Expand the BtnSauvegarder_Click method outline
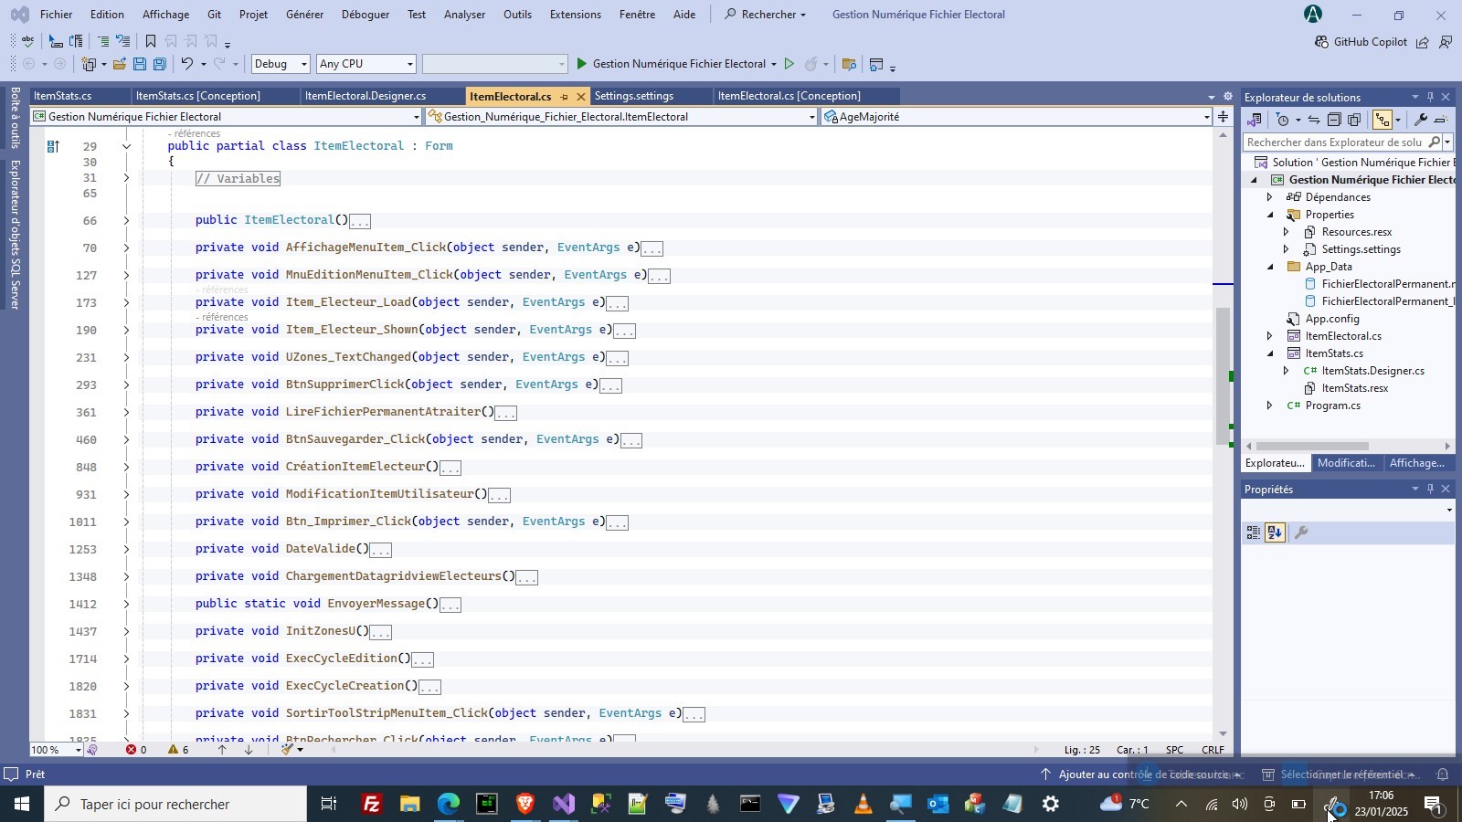 [126, 439]
